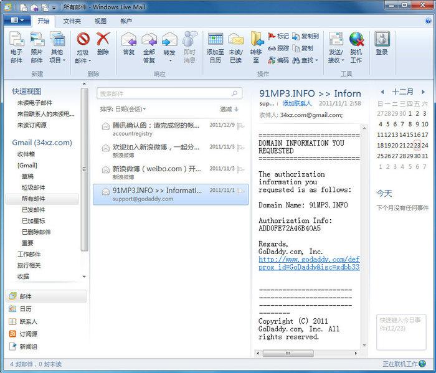Open the 已删除邮件 folder
Screen dimensions: 436x373
tap(36, 232)
